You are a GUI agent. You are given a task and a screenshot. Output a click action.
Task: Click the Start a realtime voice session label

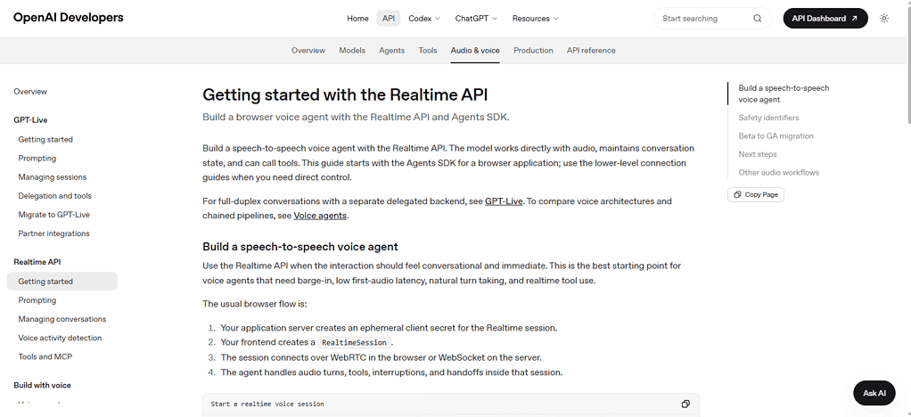267,404
